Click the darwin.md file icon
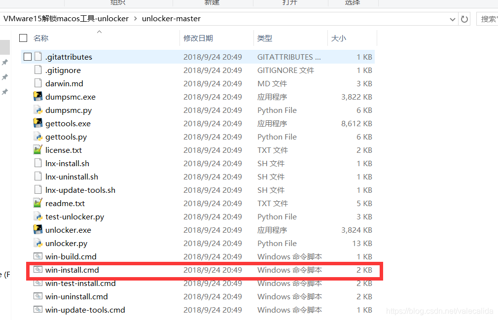498x320 pixels. click(38, 83)
